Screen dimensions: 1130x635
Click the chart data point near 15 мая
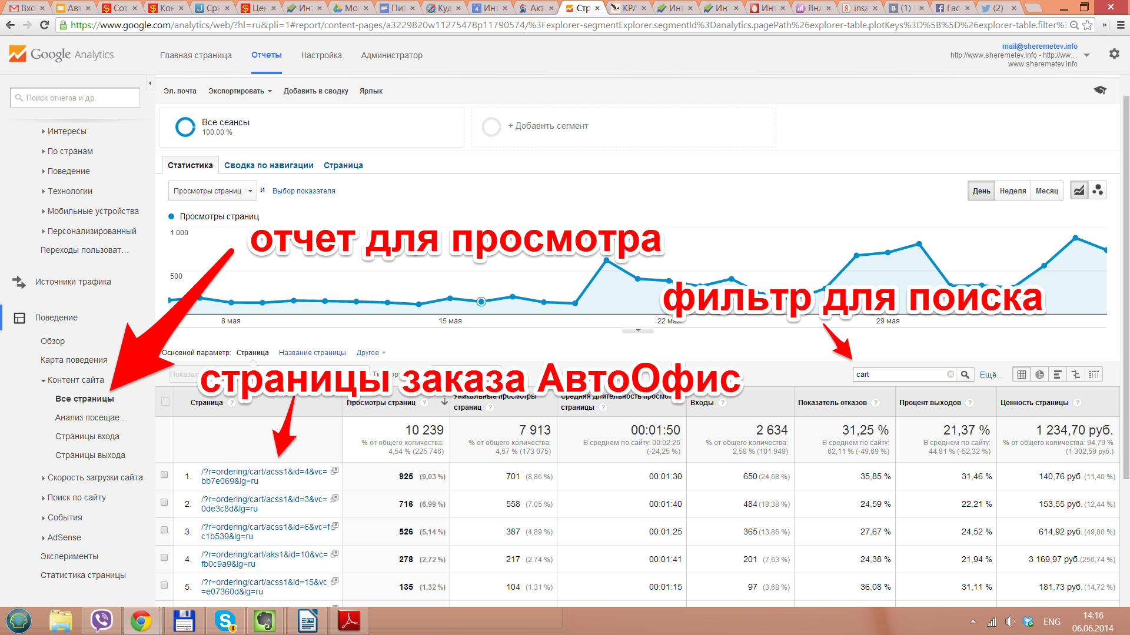click(x=450, y=298)
